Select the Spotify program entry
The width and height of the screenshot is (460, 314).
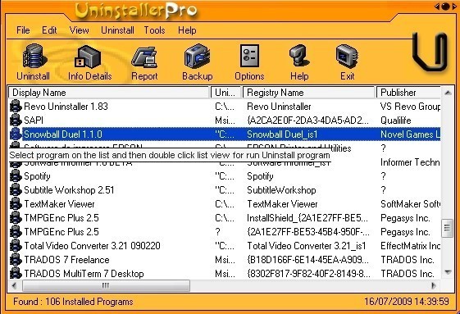pos(225,176)
